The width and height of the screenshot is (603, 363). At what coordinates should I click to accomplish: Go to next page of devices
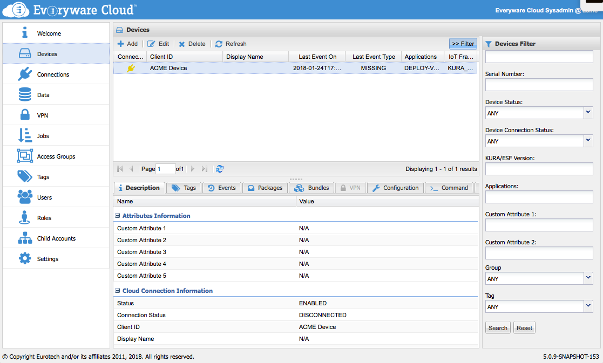pos(193,169)
